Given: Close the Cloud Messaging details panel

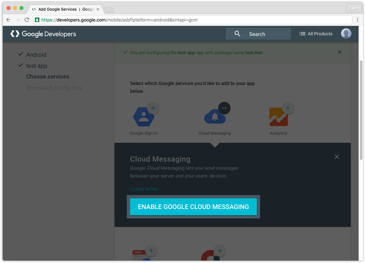Looking at the screenshot, I should (x=336, y=157).
